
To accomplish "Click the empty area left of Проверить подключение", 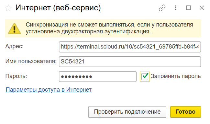I will click(x=46, y=112).
